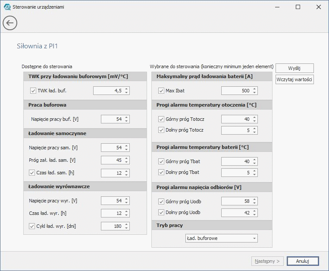Increase Górny próg Uodb with up arrow

pyautogui.click(x=254, y=199)
